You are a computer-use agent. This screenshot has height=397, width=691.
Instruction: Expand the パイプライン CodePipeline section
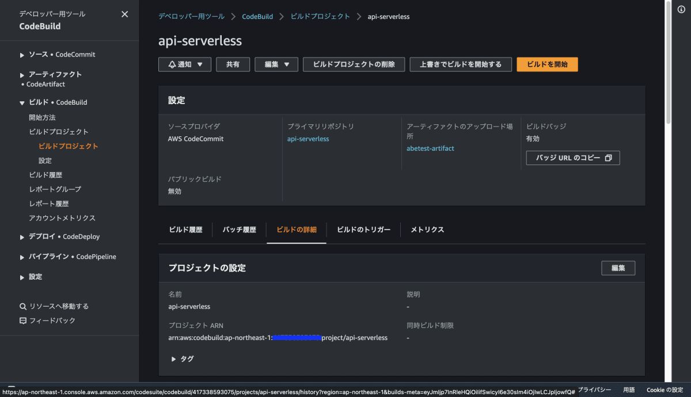point(22,257)
